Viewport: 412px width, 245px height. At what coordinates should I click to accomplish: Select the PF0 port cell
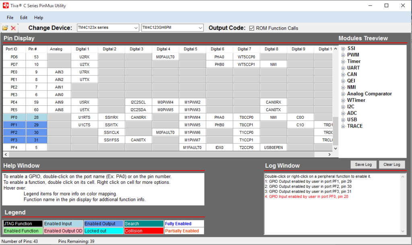click(14, 117)
